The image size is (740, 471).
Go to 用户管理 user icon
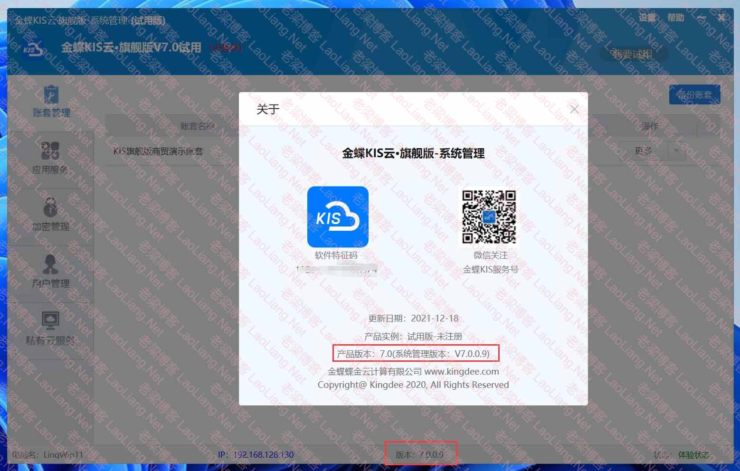pyautogui.click(x=50, y=264)
